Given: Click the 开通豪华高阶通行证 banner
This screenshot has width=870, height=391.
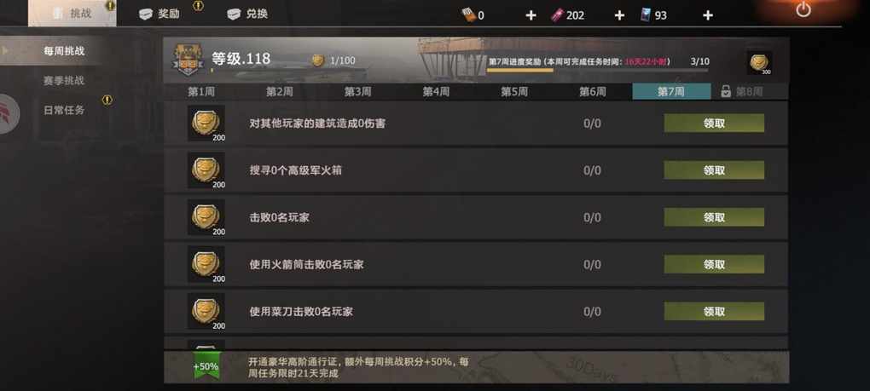Looking at the screenshot, I should coord(476,366).
